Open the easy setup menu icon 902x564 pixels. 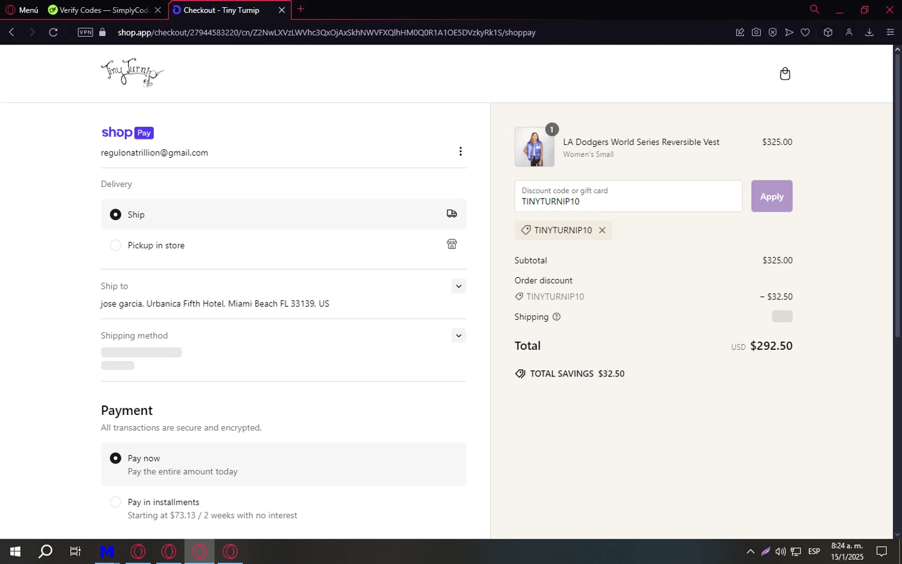(x=890, y=32)
